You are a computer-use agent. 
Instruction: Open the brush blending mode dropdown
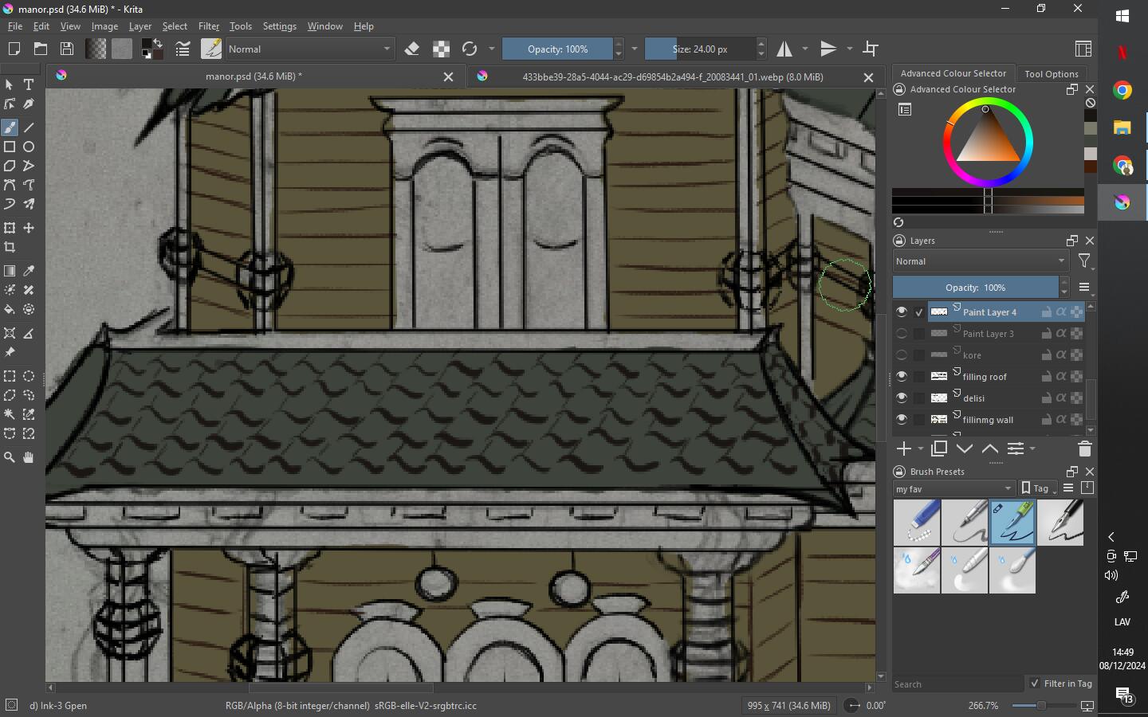point(309,49)
